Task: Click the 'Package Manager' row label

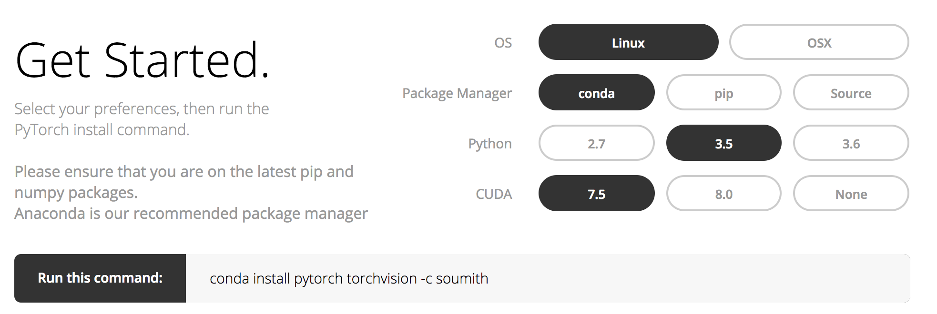Action: point(457,93)
